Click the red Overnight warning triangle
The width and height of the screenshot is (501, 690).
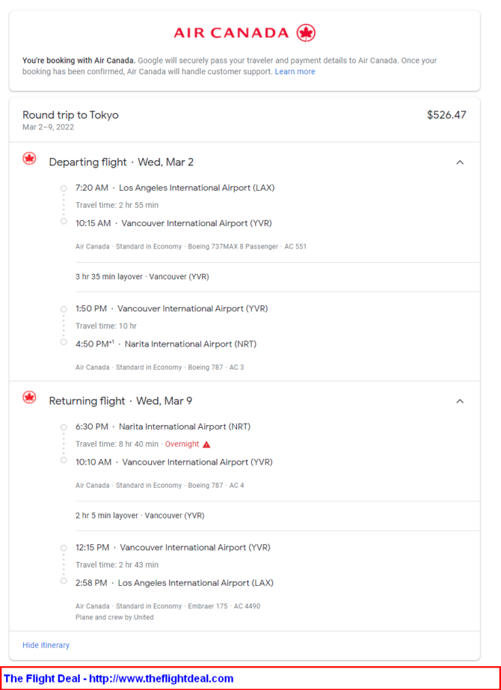pyautogui.click(x=206, y=445)
